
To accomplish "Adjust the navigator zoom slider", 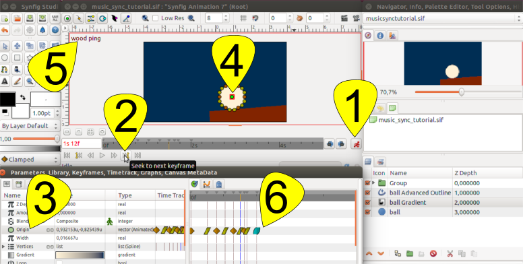I will pos(461,92).
